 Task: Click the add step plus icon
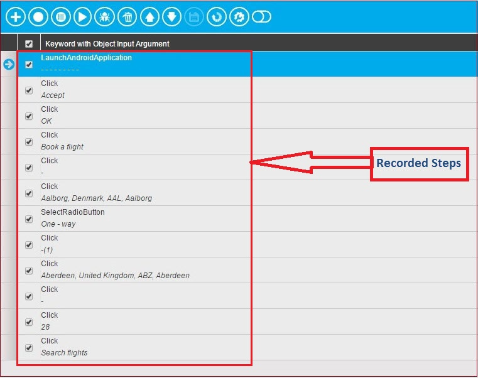coord(16,17)
